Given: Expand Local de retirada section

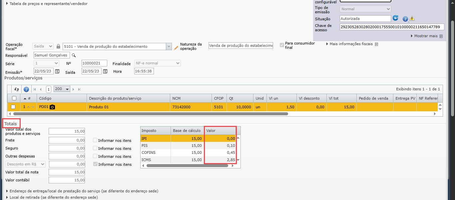Looking at the screenshot, I should (x=52, y=197).
